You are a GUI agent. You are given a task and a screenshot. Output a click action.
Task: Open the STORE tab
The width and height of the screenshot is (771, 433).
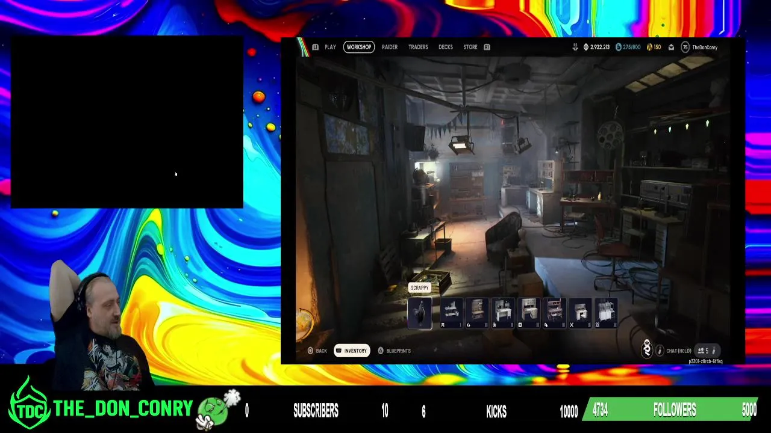pos(470,47)
